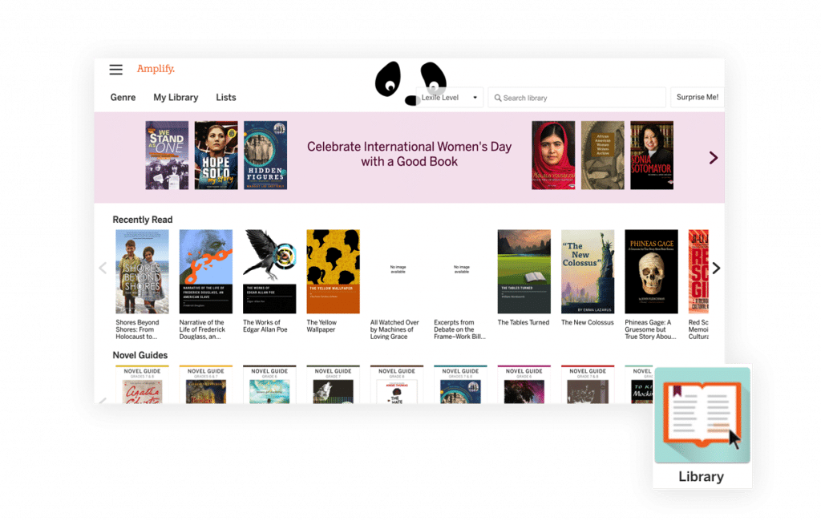Switch to My Library tab

pyautogui.click(x=176, y=98)
